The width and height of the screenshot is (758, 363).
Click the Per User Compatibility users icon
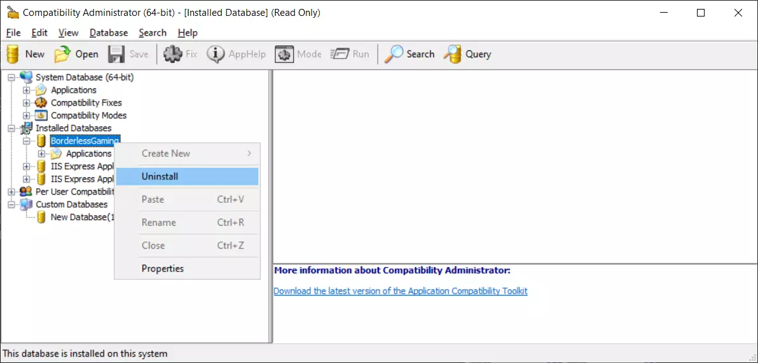tap(27, 191)
